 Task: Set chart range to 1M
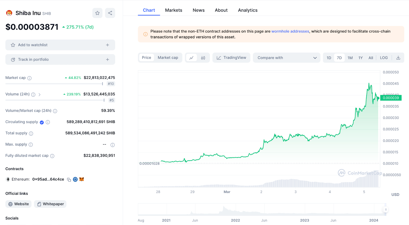coord(350,58)
